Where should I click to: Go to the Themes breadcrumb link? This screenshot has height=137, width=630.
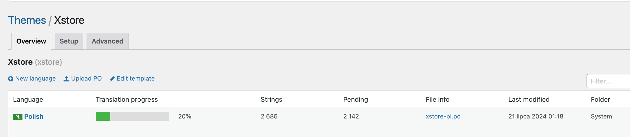coord(27,20)
